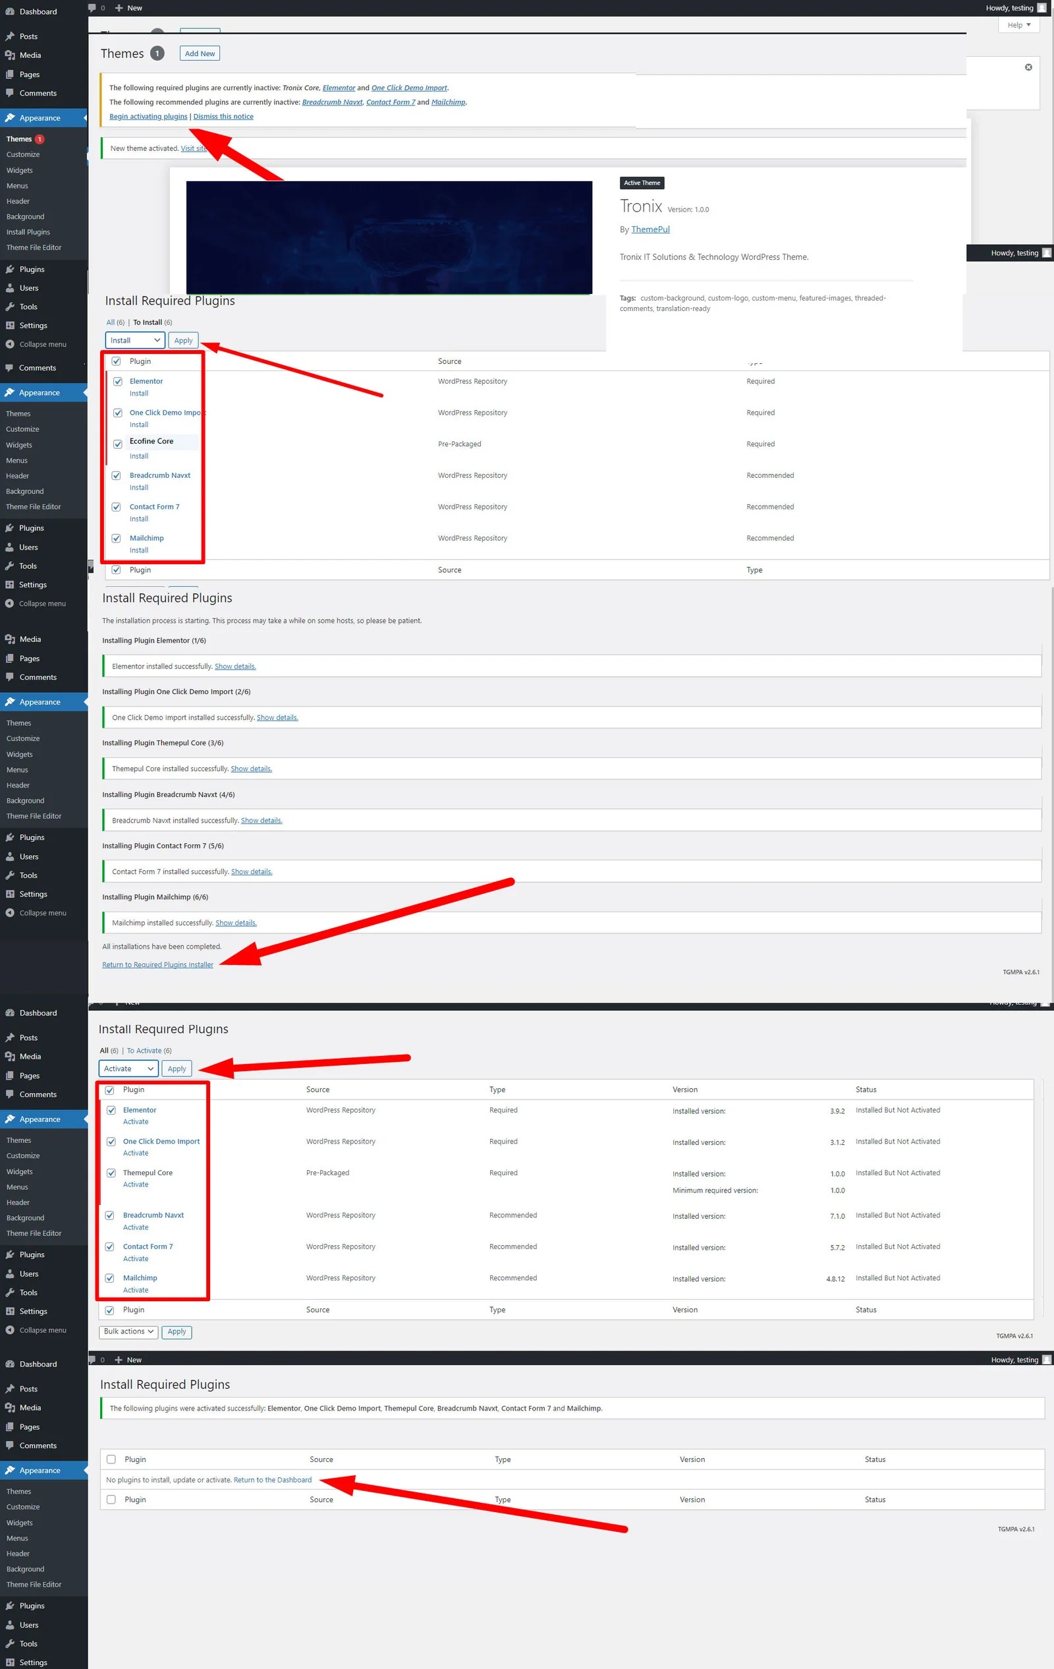Image resolution: width=1054 pixels, height=1669 pixels.
Task: Open the Install bulk action dropdown
Action: point(135,340)
